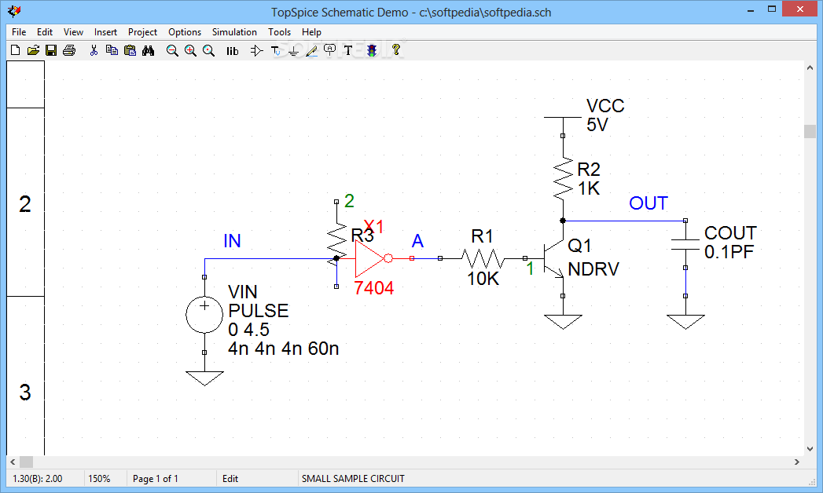Open the lib parts library

(x=233, y=51)
